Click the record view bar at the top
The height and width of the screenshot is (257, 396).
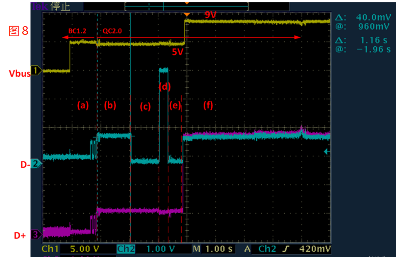[186, 6]
